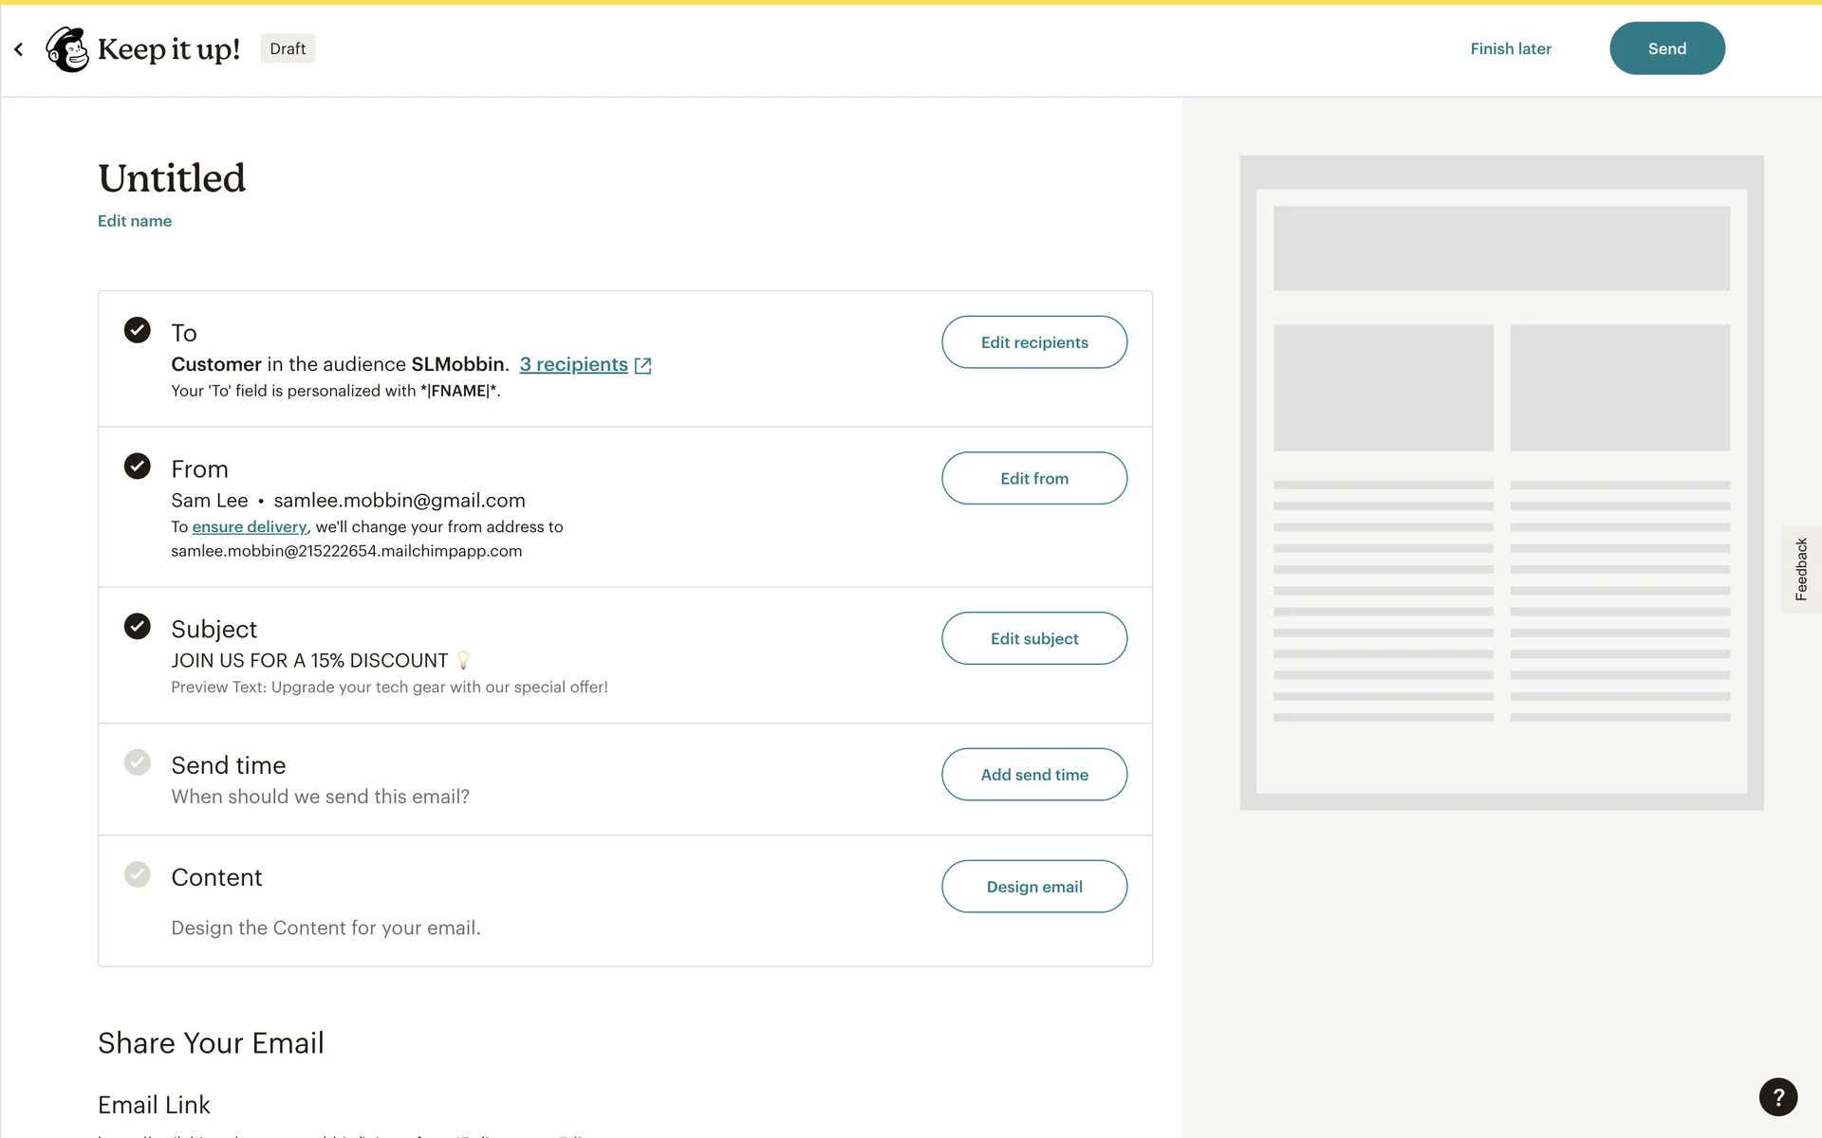
Task: Choose Finish later
Action: click(1510, 48)
